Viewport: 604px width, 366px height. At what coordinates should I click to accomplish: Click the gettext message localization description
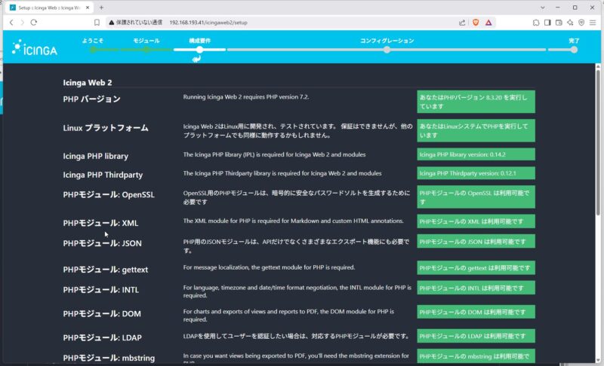click(x=269, y=267)
